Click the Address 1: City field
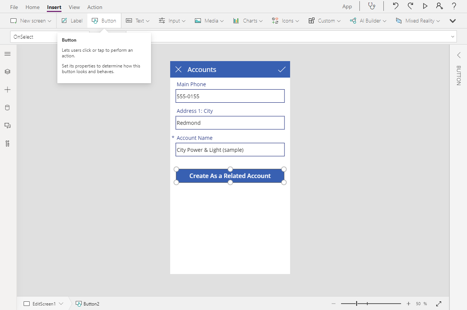Image resolution: width=467 pixels, height=310 pixels. pyautogui.click(x=230, y=123)
